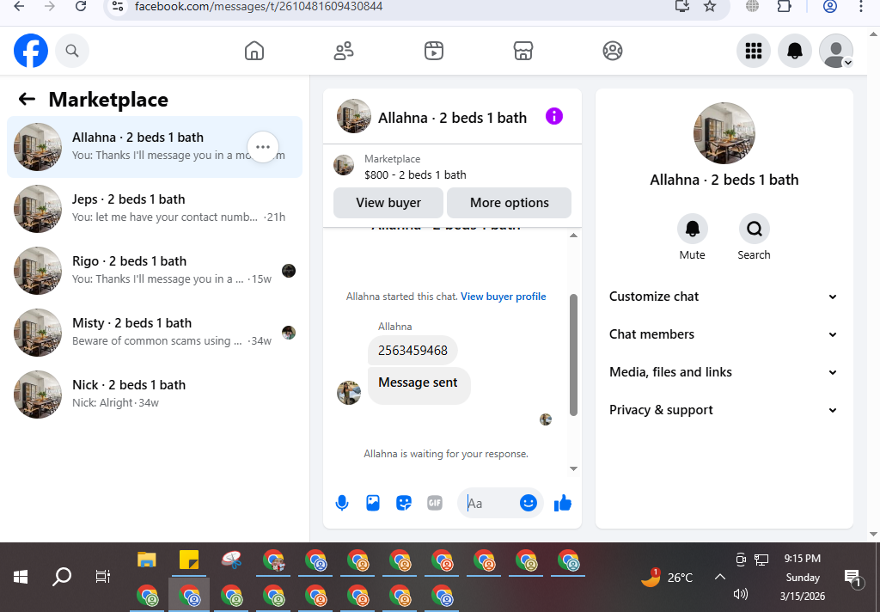The width and height of the screenshot is (880, 612).
Task: Open Chrome three-dot menu
Action: point(861,6)
